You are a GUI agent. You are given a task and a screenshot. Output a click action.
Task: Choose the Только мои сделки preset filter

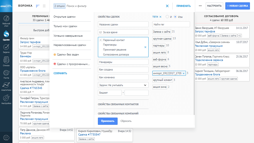[x=65, y=26]
